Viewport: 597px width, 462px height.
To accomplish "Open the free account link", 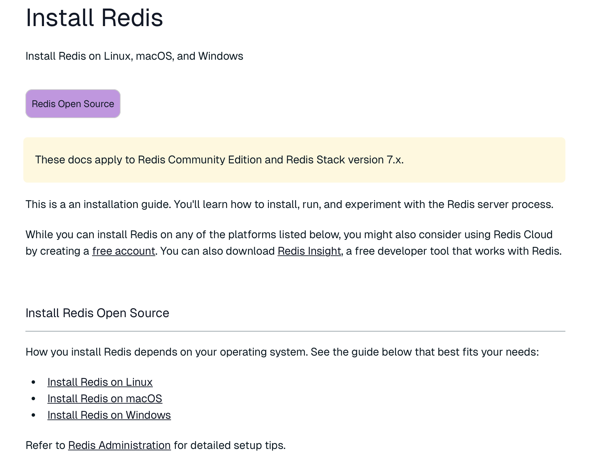I will click(124, 251).
